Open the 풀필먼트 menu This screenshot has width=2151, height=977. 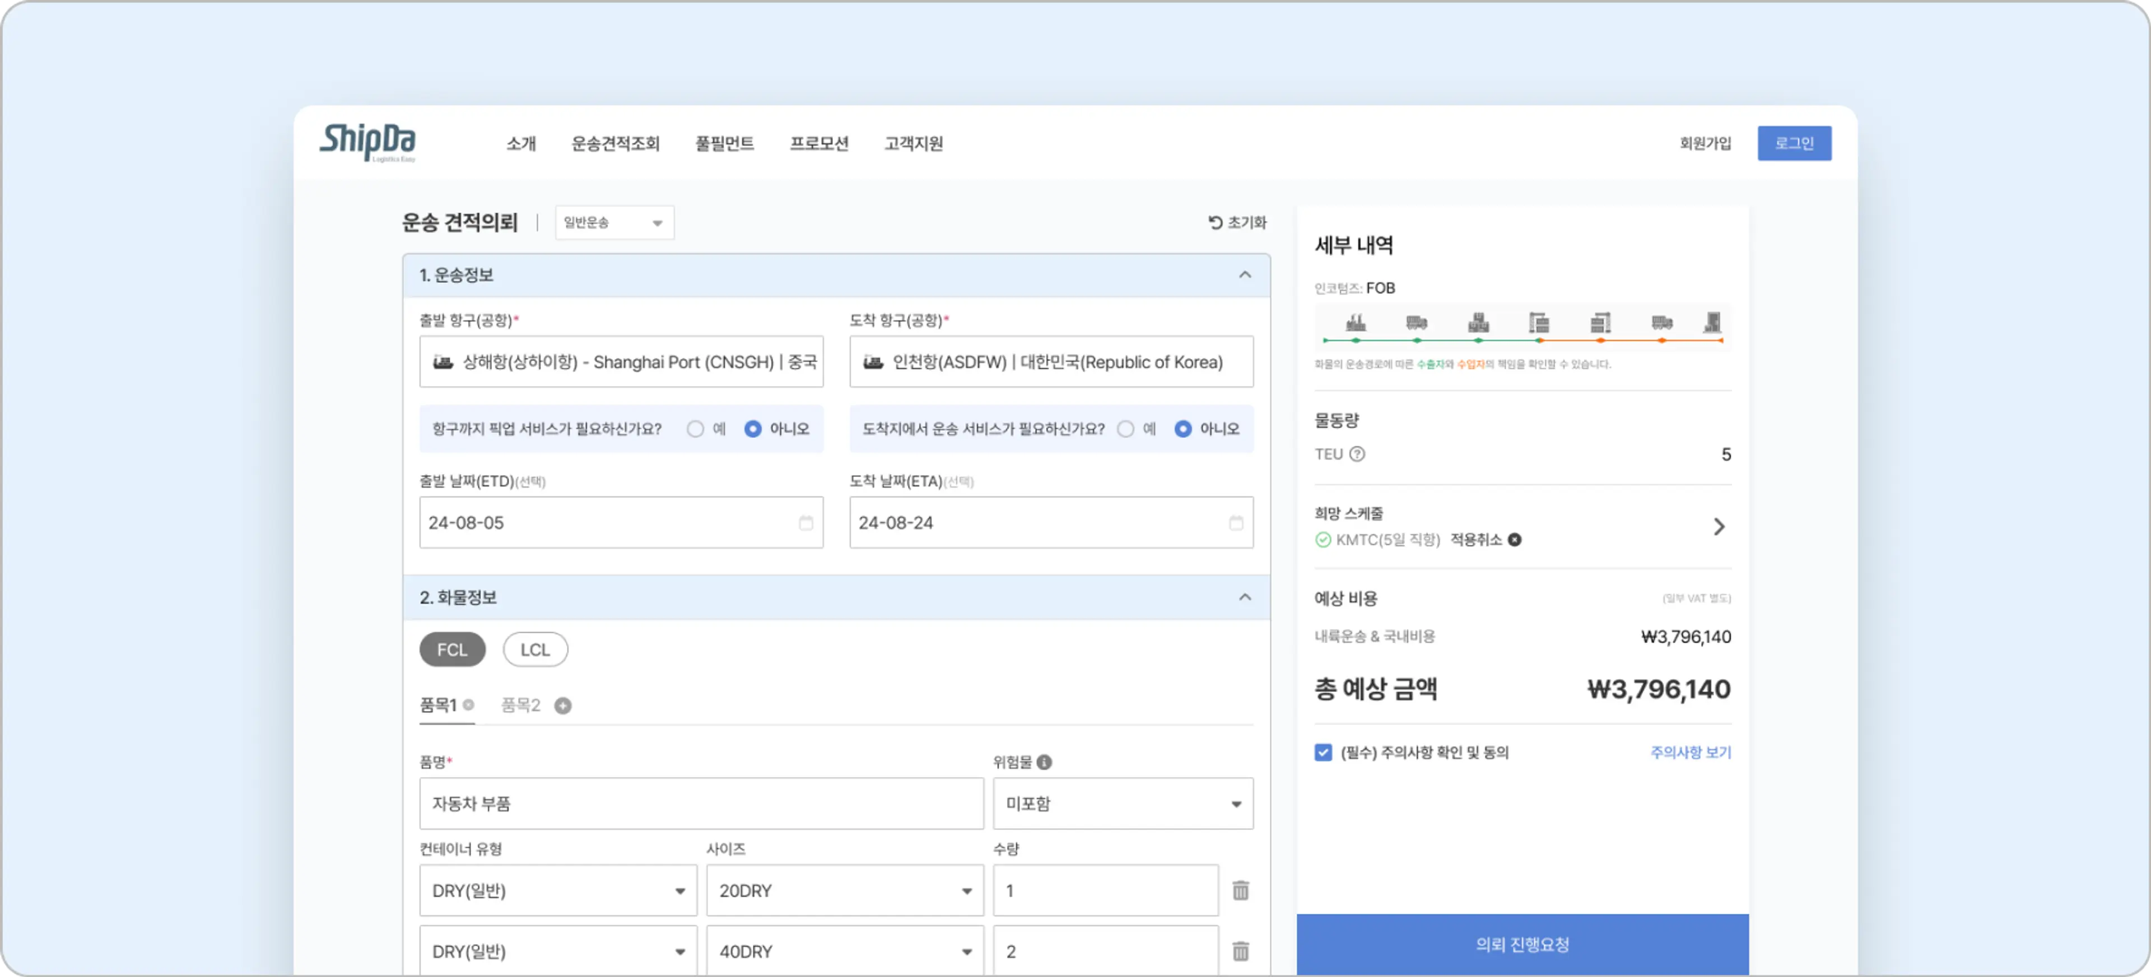coord(725,143)
